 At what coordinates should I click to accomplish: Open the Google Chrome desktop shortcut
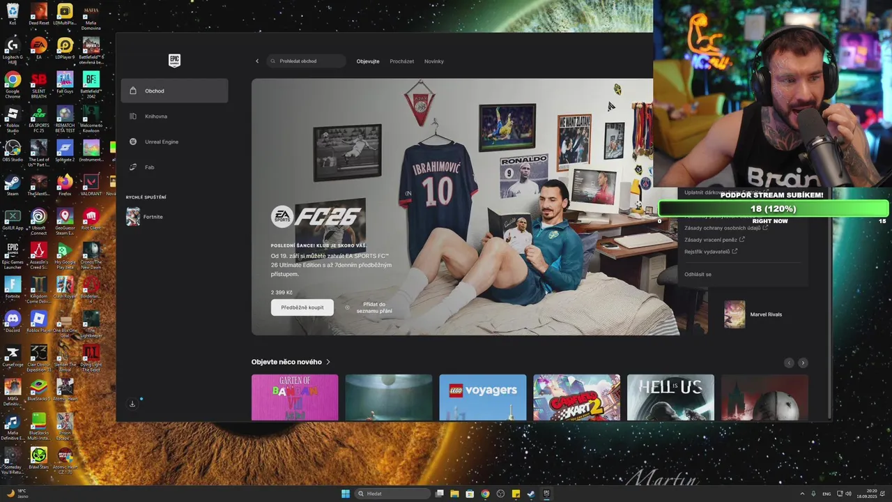tap(13, 85)
